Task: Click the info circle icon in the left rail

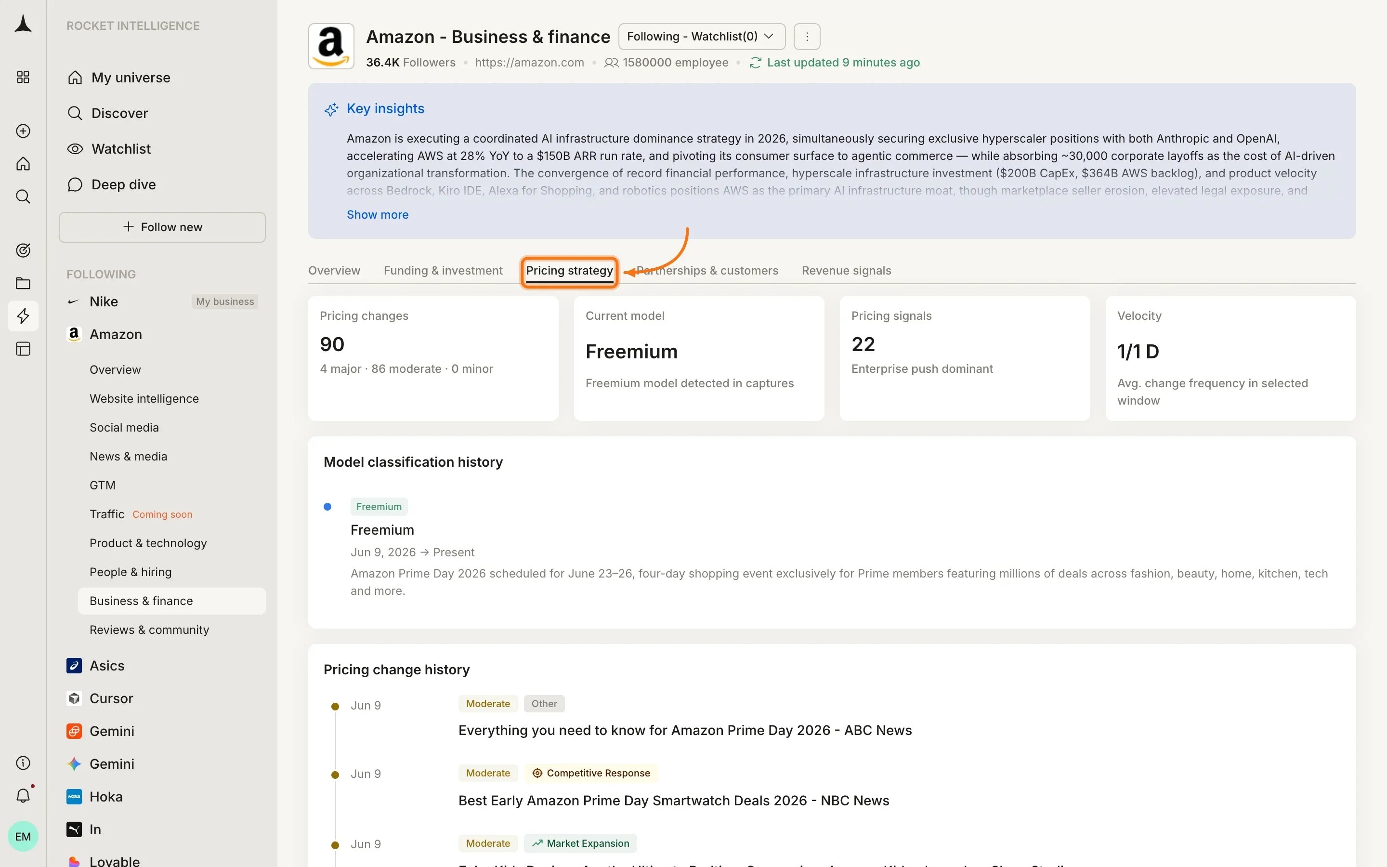Action: pos(23,762)
